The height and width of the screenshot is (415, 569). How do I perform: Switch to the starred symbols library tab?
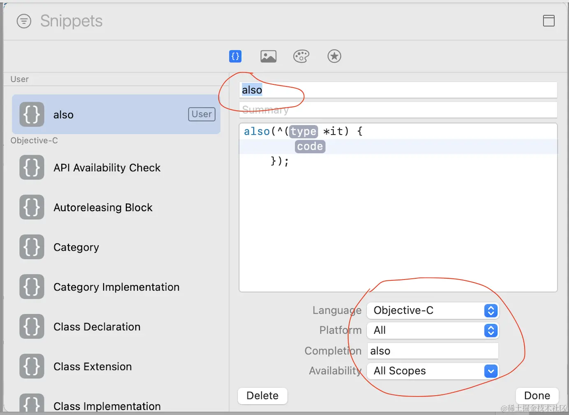pos(334,56)
